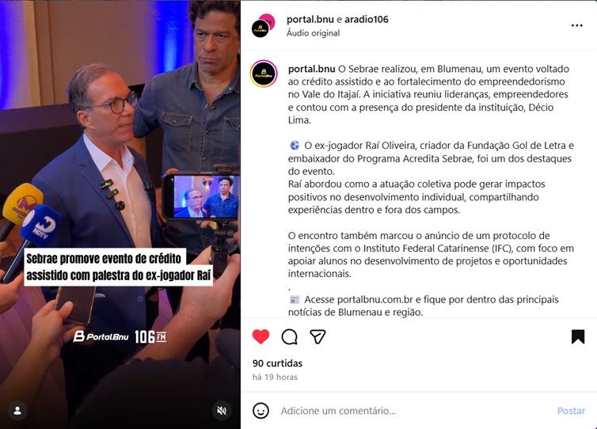Unlike the post via red heart icon

[260, 337]
